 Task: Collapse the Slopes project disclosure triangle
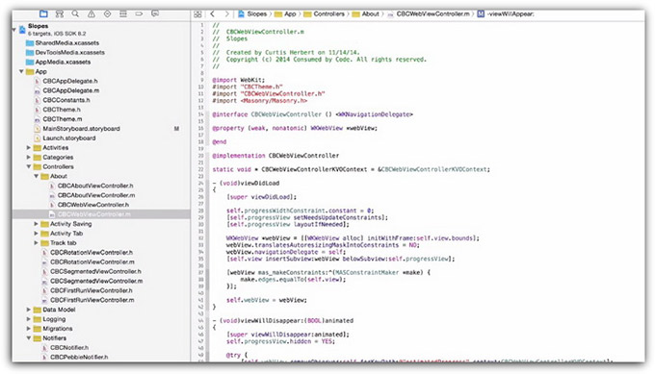tap(14, 29)
